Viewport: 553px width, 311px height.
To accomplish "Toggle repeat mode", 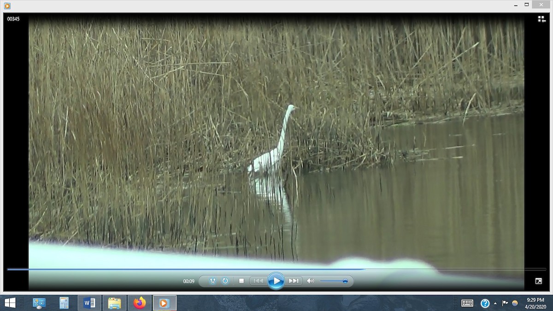I will tap(225, 281).
